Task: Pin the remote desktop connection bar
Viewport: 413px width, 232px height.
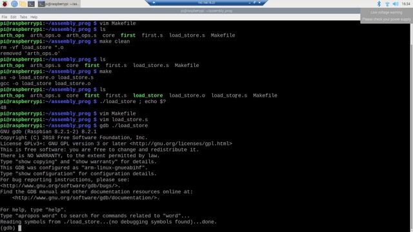Action: [154, 3]
